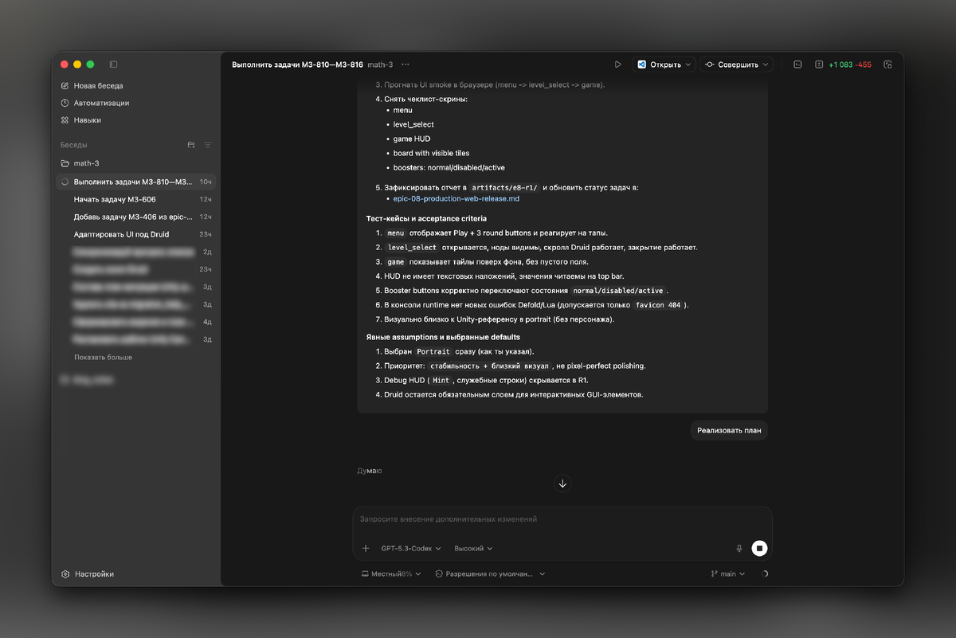Open the Автоматизации section
This screenshot has height=638, width=956.
[101, 103]
